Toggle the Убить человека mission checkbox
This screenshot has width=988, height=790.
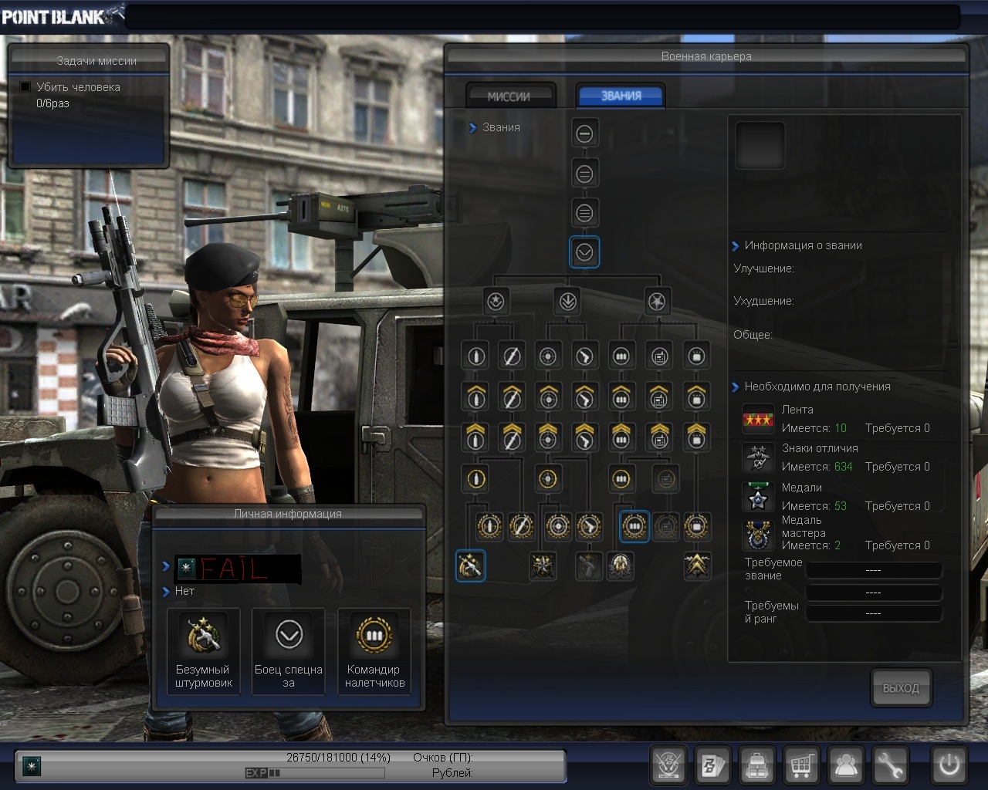pos(25,87)
